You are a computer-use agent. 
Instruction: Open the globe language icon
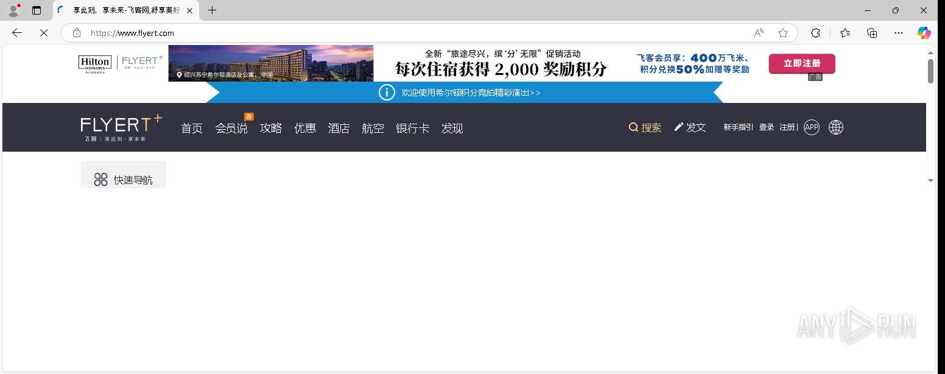[x=836, y=127]
